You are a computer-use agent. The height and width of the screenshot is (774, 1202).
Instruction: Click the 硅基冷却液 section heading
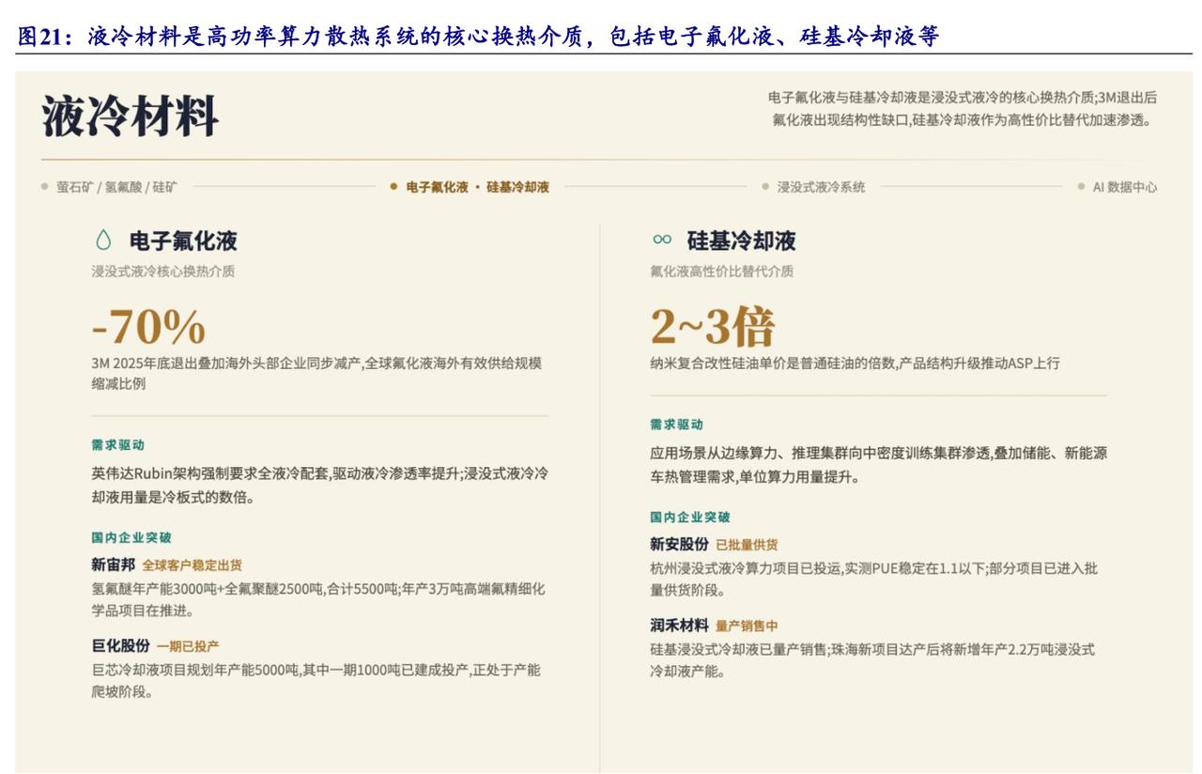coord(741,241)
